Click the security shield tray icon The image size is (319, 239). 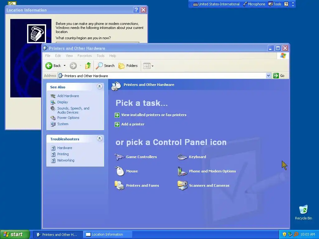(284, 234)
